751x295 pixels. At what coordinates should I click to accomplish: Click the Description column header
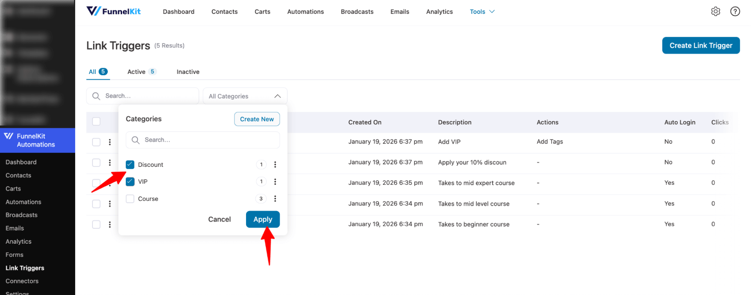click(x=455, y=122)
